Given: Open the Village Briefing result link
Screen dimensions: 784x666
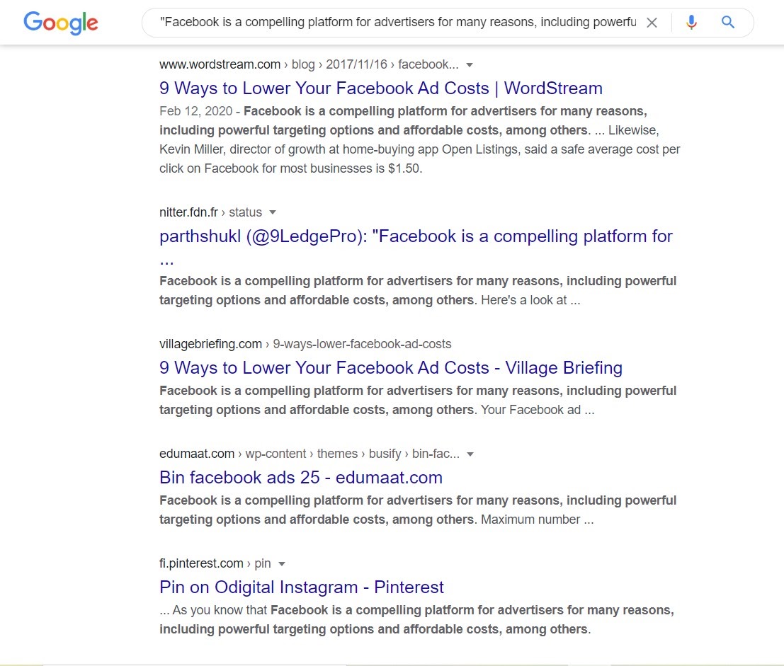Looking at the screenshot, I should pos(391,368).
